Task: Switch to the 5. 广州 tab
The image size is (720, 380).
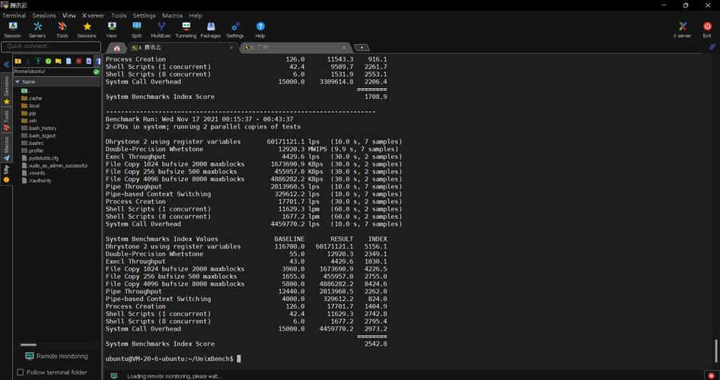Action: [x=295, y=47]
